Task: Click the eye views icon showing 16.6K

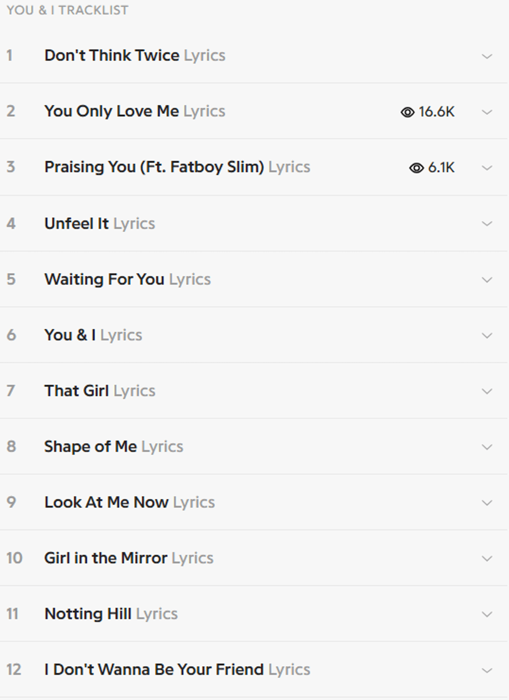Action: coord(407,112)
